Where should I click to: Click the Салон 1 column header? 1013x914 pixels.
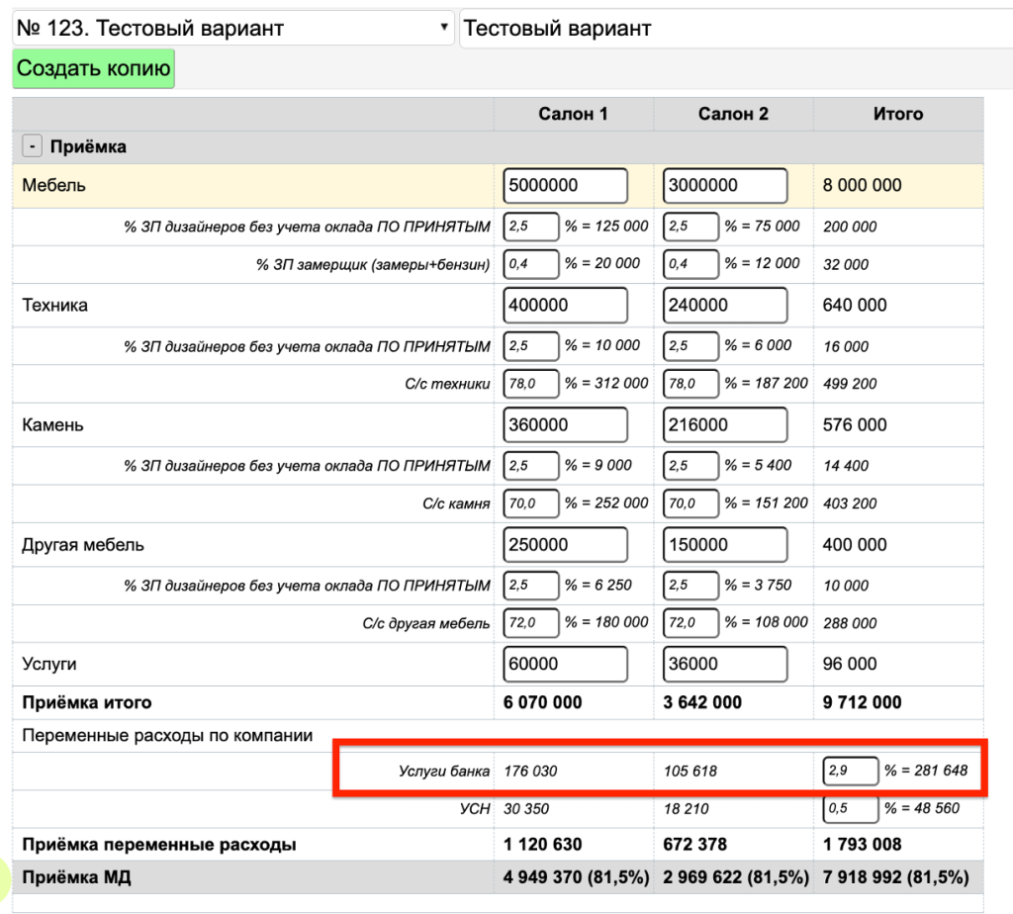click(x=573, y=114)
